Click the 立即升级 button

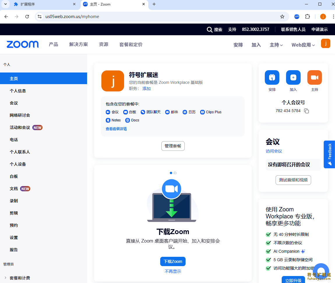tap(293, 280)
